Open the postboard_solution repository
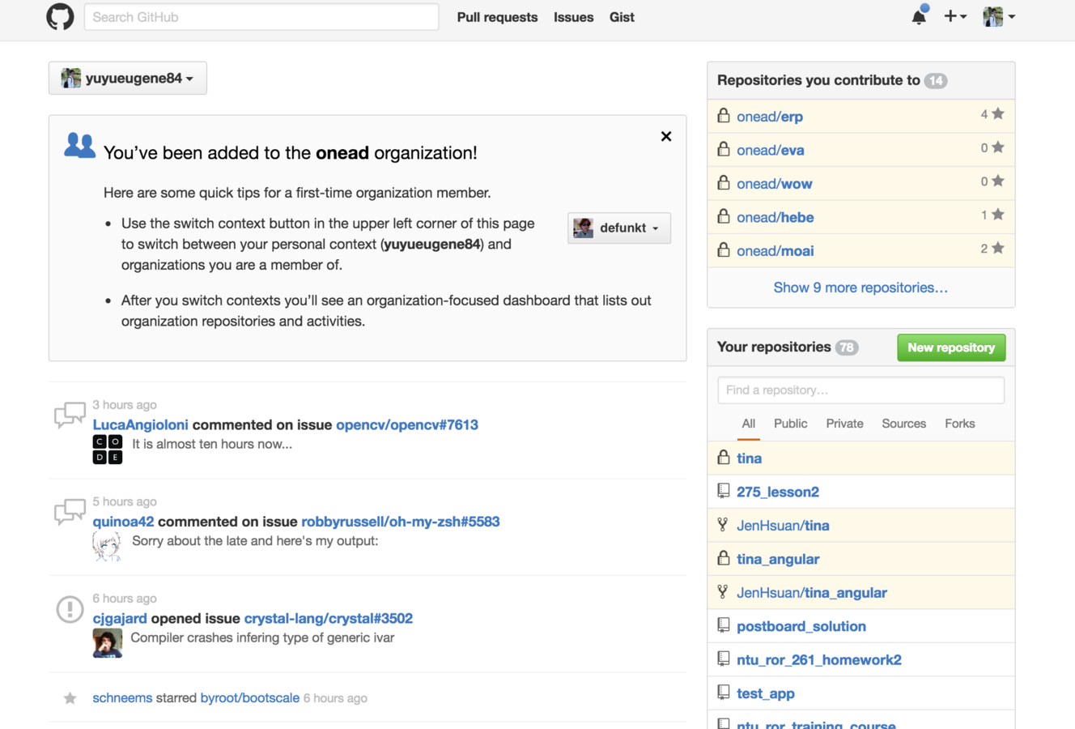The width and height of the screenshot is (1075, 729). (x=801, y=626)
